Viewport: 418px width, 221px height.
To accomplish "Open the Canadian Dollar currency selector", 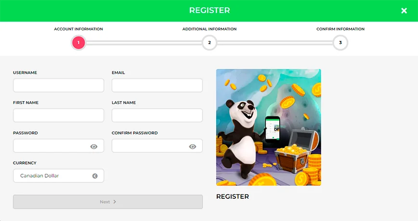I will (58, 176).
